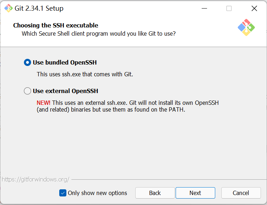The image size is (267, 205).
Task: Go to the previous page with Back
Action: [x=155, y=193]
